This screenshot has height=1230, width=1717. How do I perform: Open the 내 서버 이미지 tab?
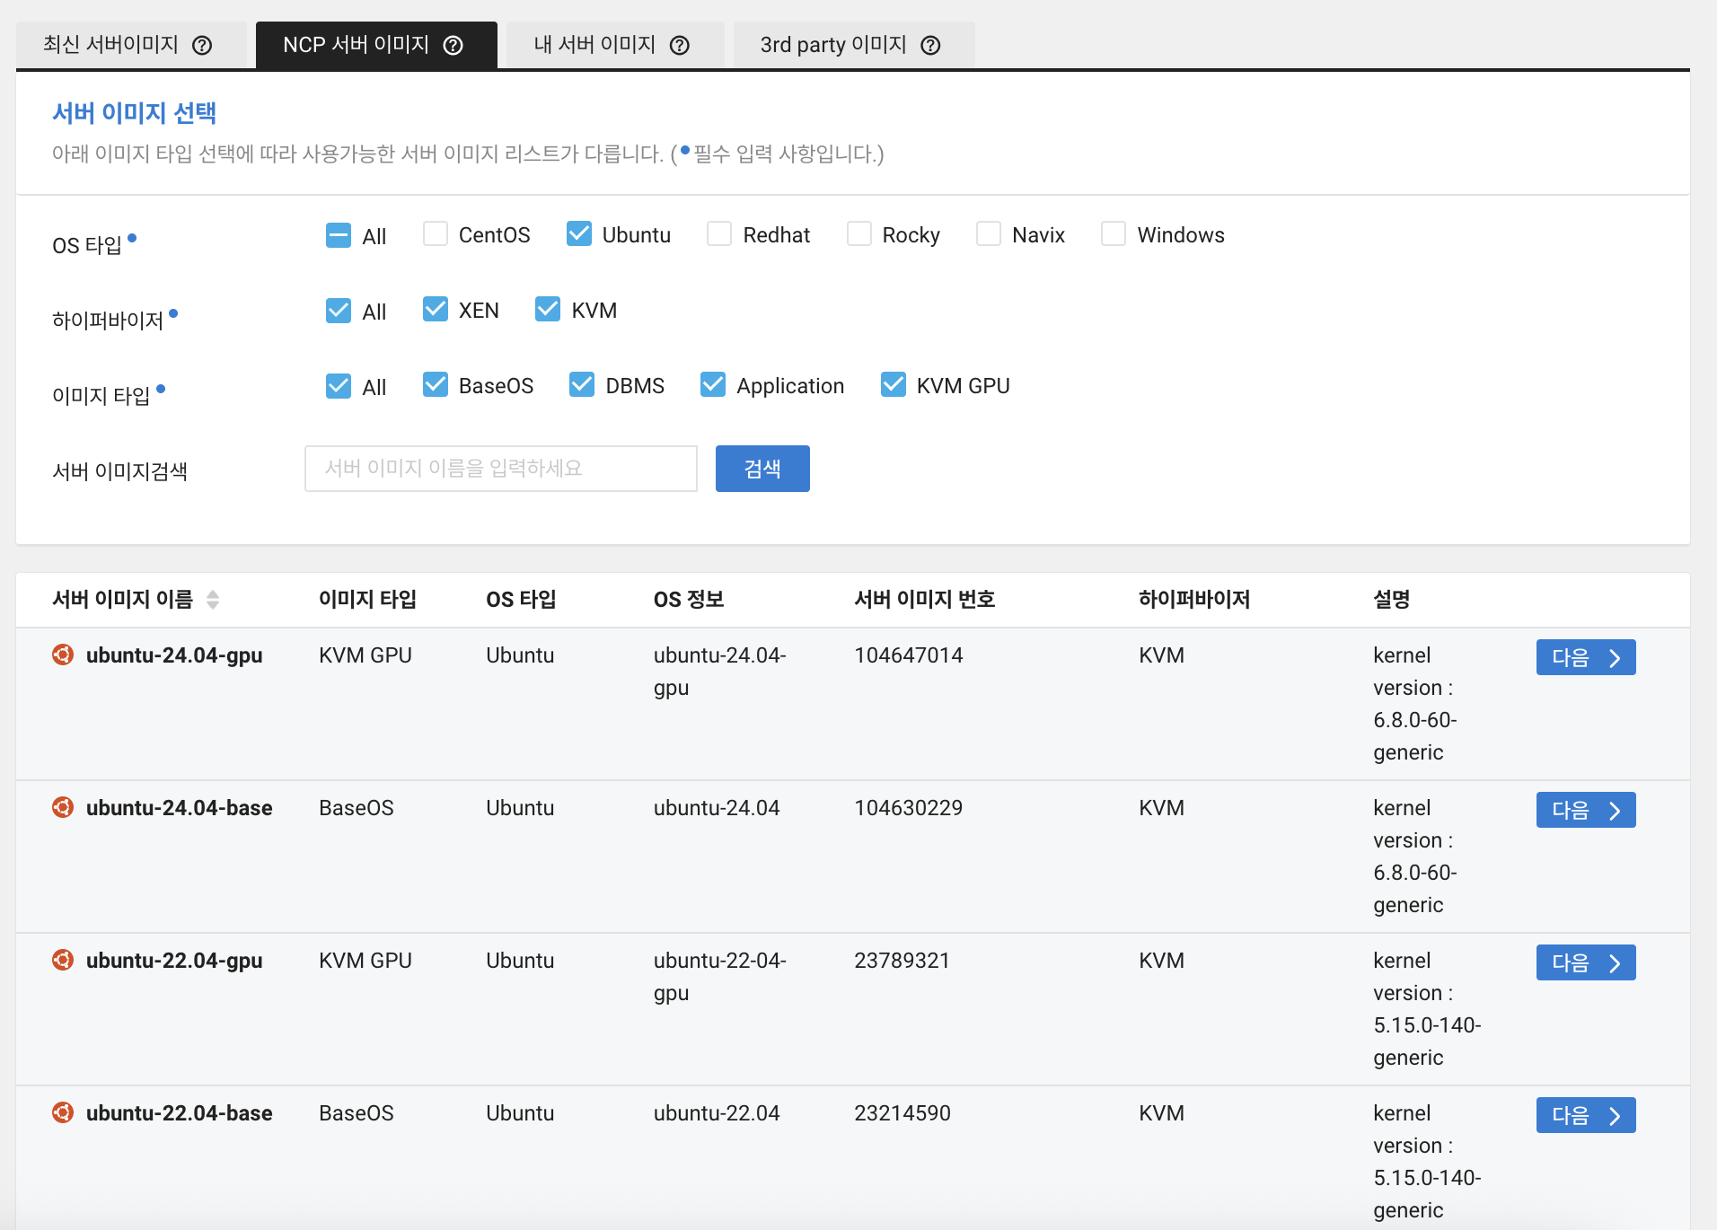point(615,45)
